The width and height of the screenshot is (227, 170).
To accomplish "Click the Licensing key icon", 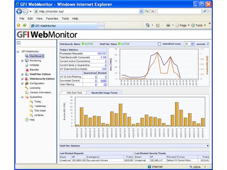I will point(27,88).
